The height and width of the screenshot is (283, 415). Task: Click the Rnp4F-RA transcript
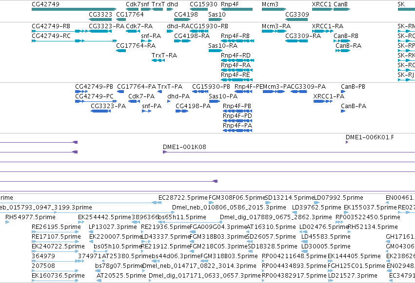pyautogui.click(x=237, y=70)
